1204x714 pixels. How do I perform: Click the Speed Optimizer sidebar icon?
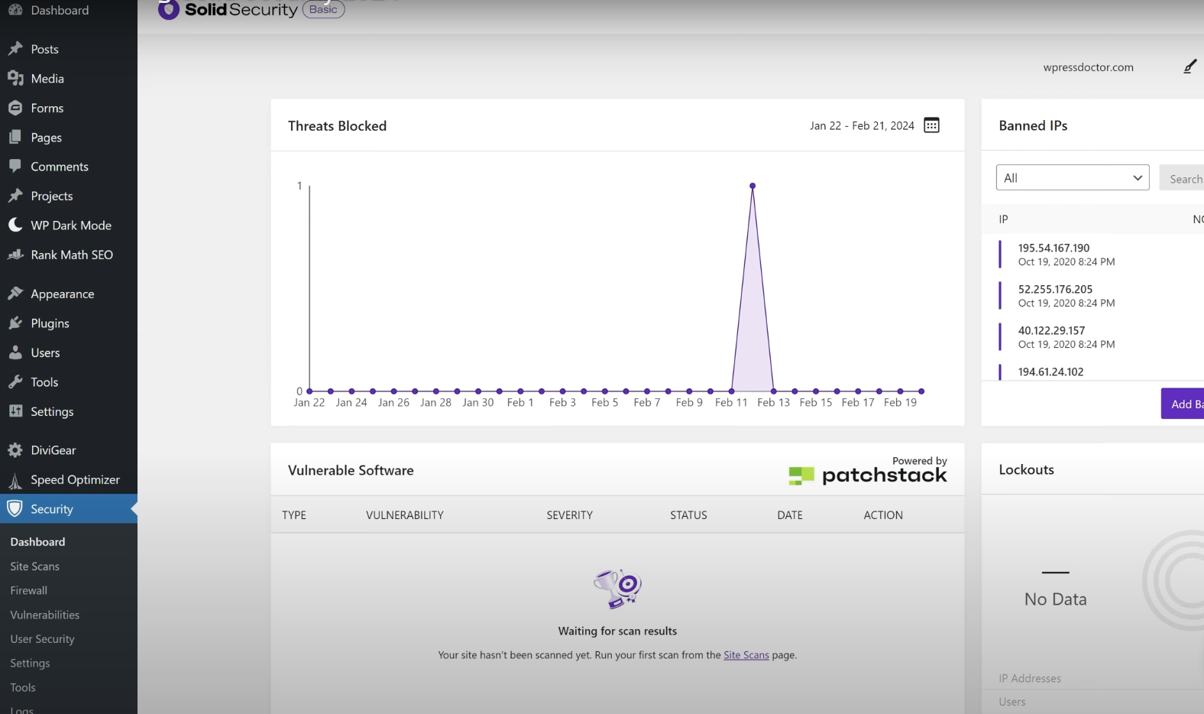coord(15,480)
